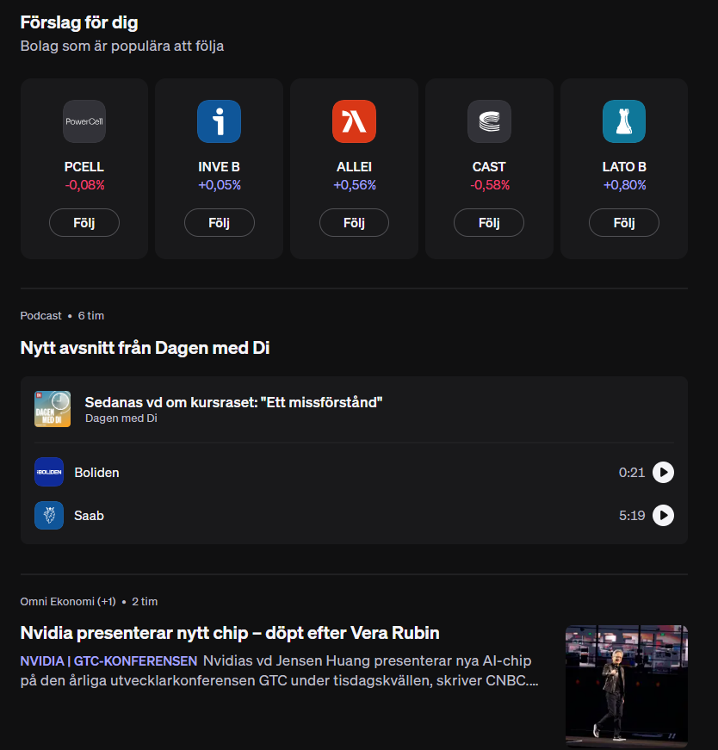Viewport: 718px width, 750px height.
Task: Click the NVIDIA | GTC-KONFERENSEN tag
Action: pyautogui.click(x=108, y=660)
